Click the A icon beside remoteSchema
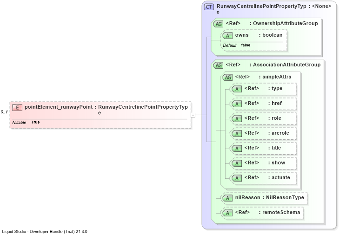Viewport: 339px width, 234px height. click(228, 213)
